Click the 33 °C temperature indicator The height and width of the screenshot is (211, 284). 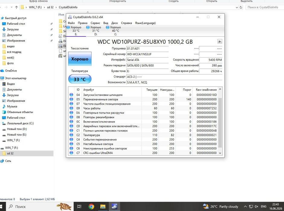(80, 79)
